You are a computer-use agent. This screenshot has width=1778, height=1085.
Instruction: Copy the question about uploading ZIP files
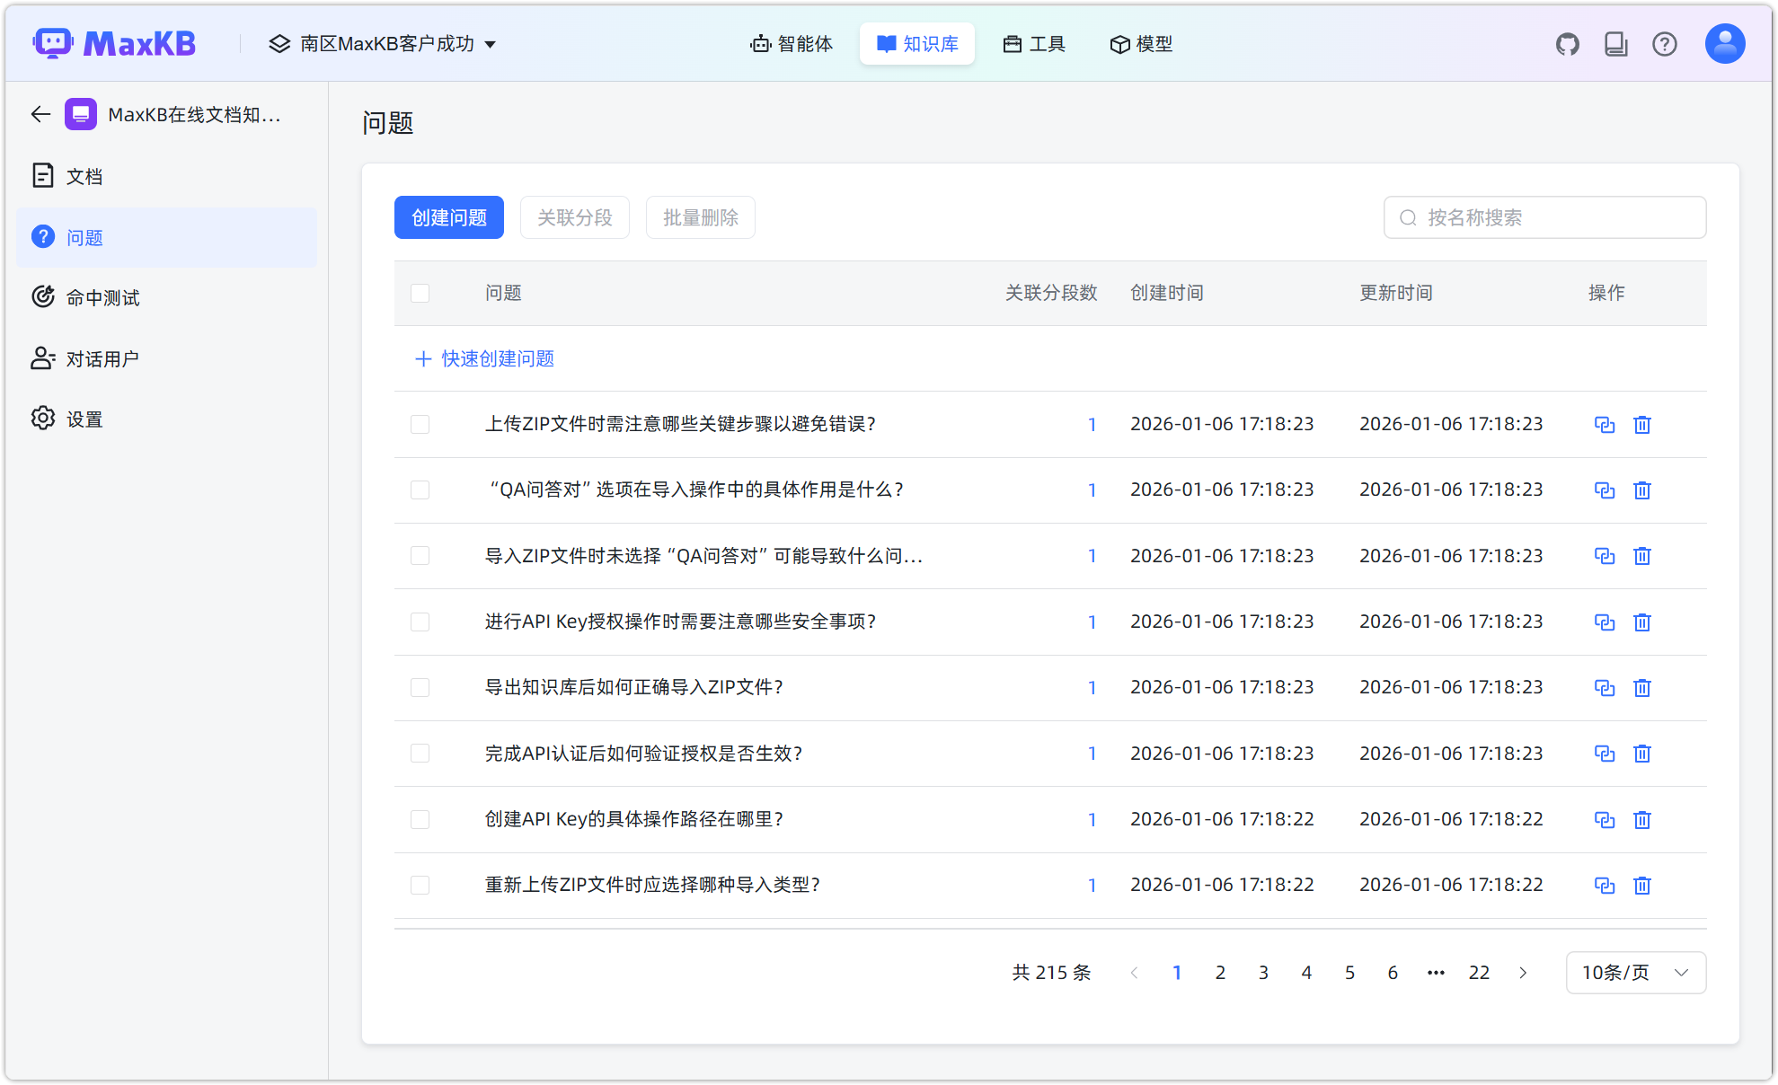click(1605, 424)
